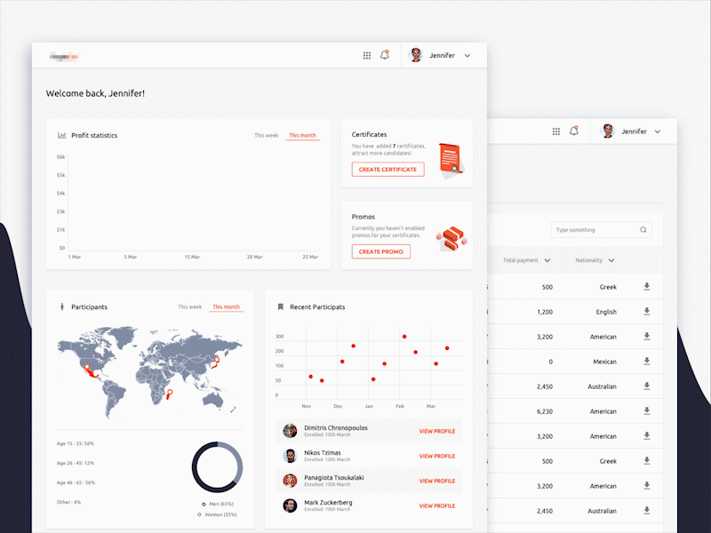Select the This month tab

point(302,134)
